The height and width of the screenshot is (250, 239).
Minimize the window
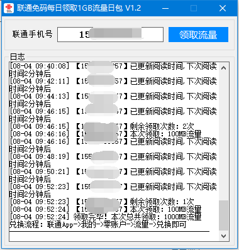[x=165, y=8]
